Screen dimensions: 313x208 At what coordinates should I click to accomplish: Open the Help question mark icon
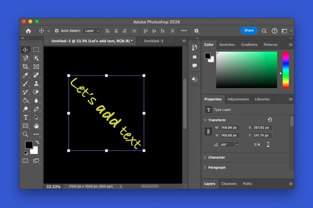274,31
